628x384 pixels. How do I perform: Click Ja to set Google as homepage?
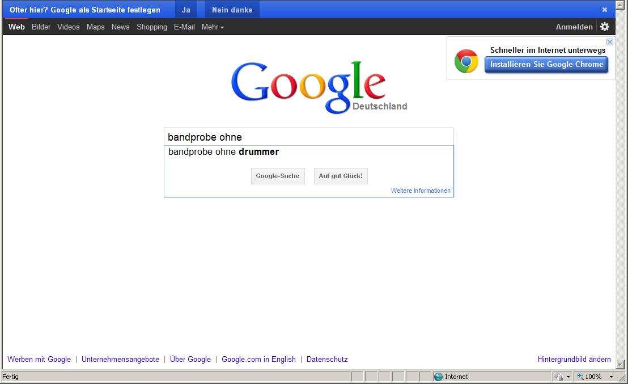click(186, 10)
